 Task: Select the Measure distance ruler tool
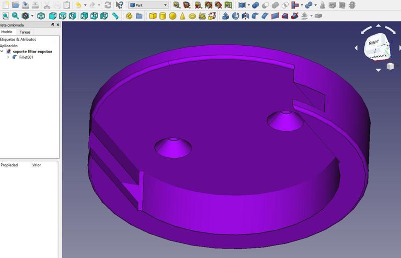[x=115, y=16]
